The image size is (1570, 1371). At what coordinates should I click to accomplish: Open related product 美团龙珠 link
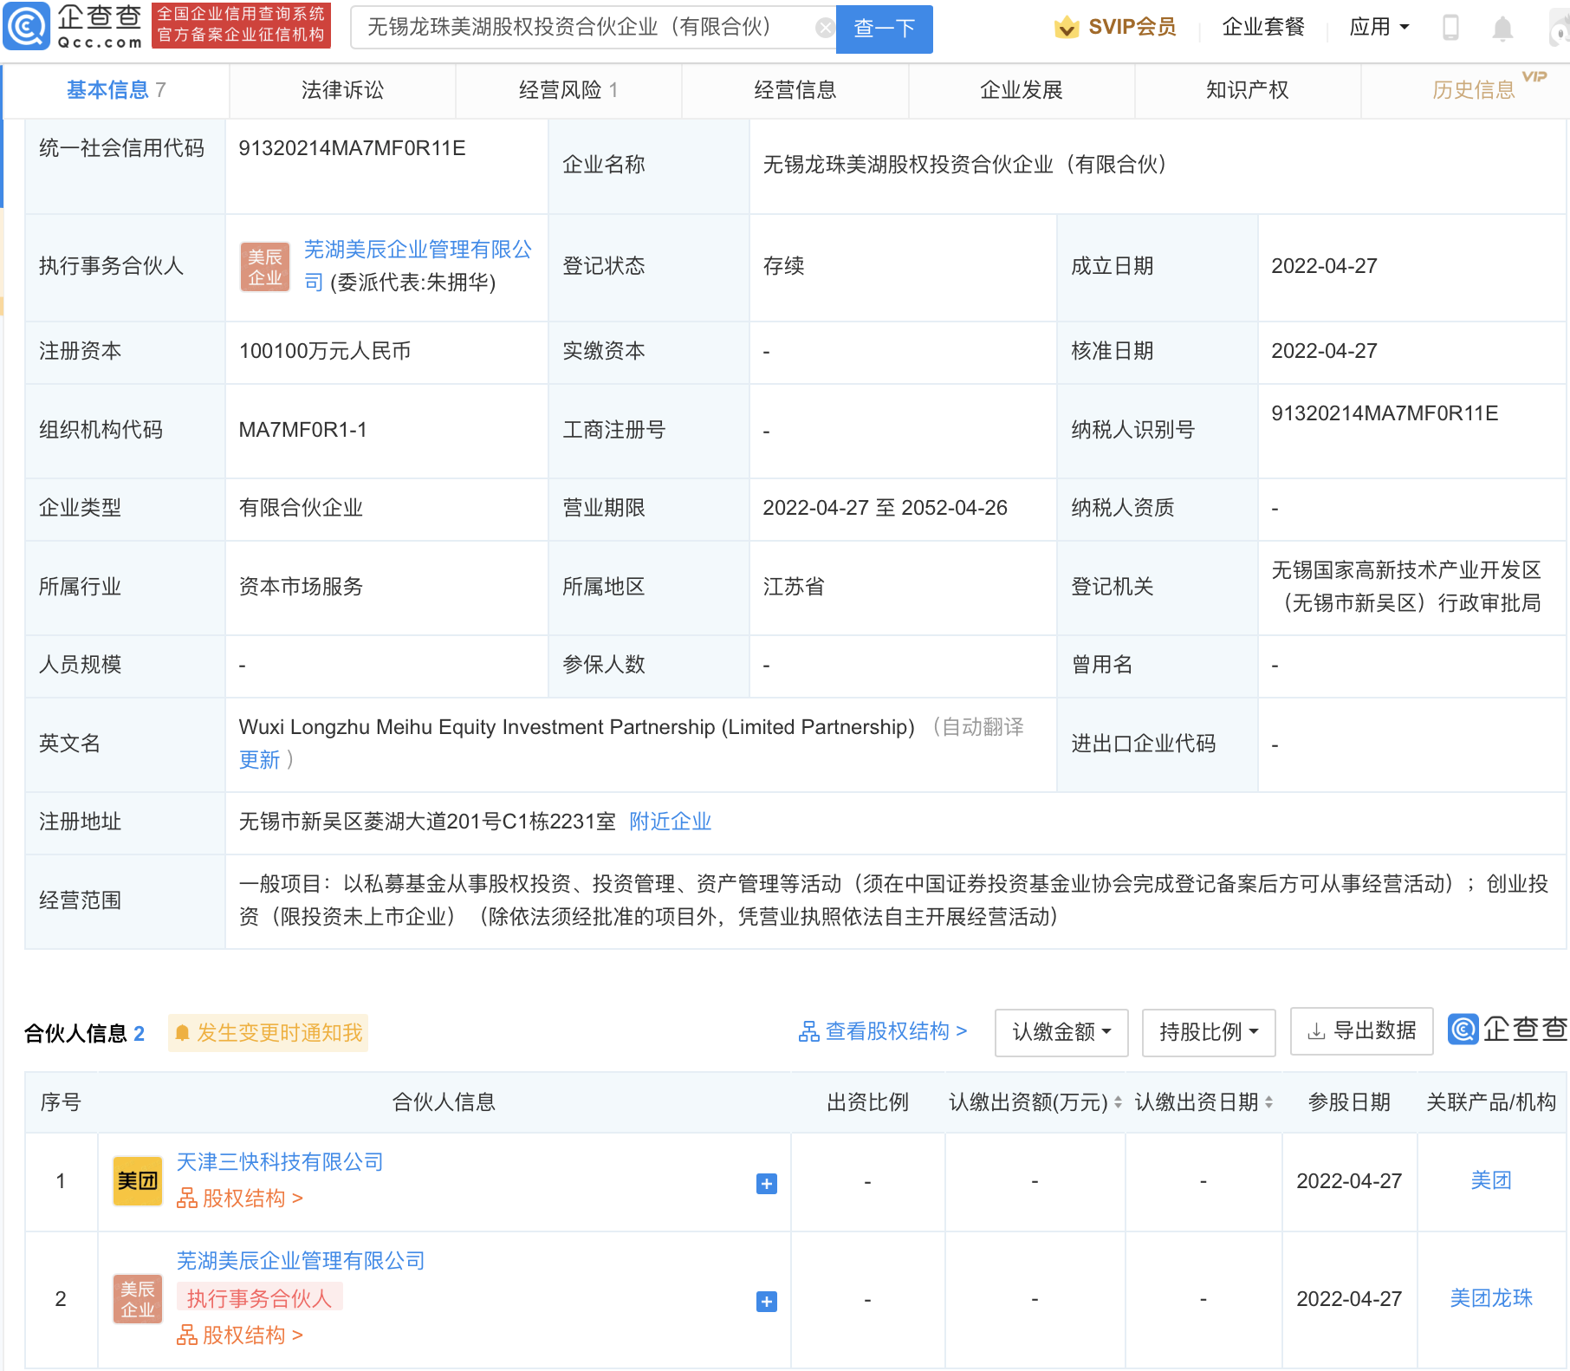coord(1491,1298)
